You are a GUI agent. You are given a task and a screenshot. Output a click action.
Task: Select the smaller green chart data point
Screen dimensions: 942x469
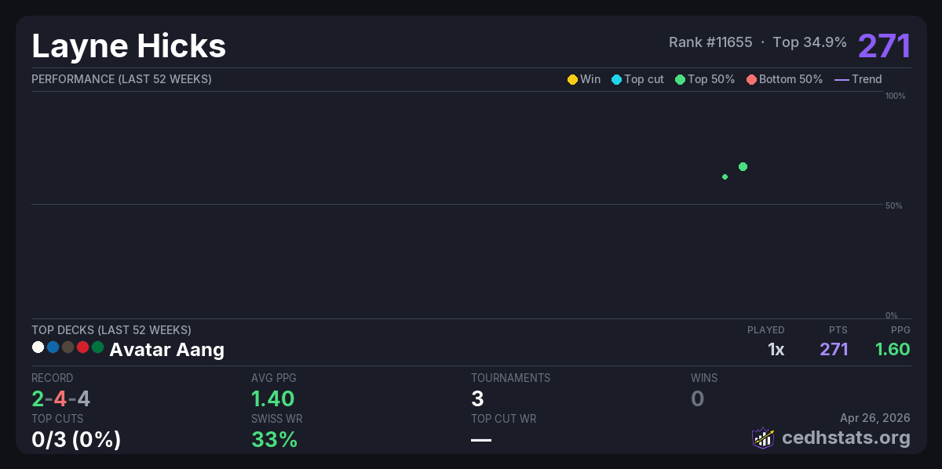pos(725,176)
